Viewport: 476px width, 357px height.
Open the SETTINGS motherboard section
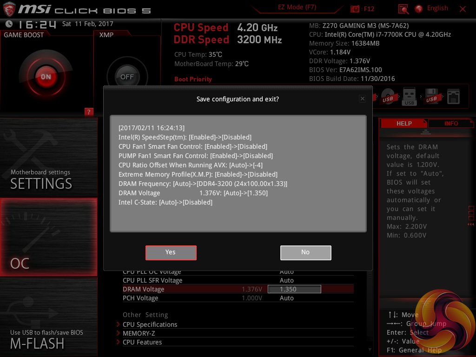[x=48, y=158]
